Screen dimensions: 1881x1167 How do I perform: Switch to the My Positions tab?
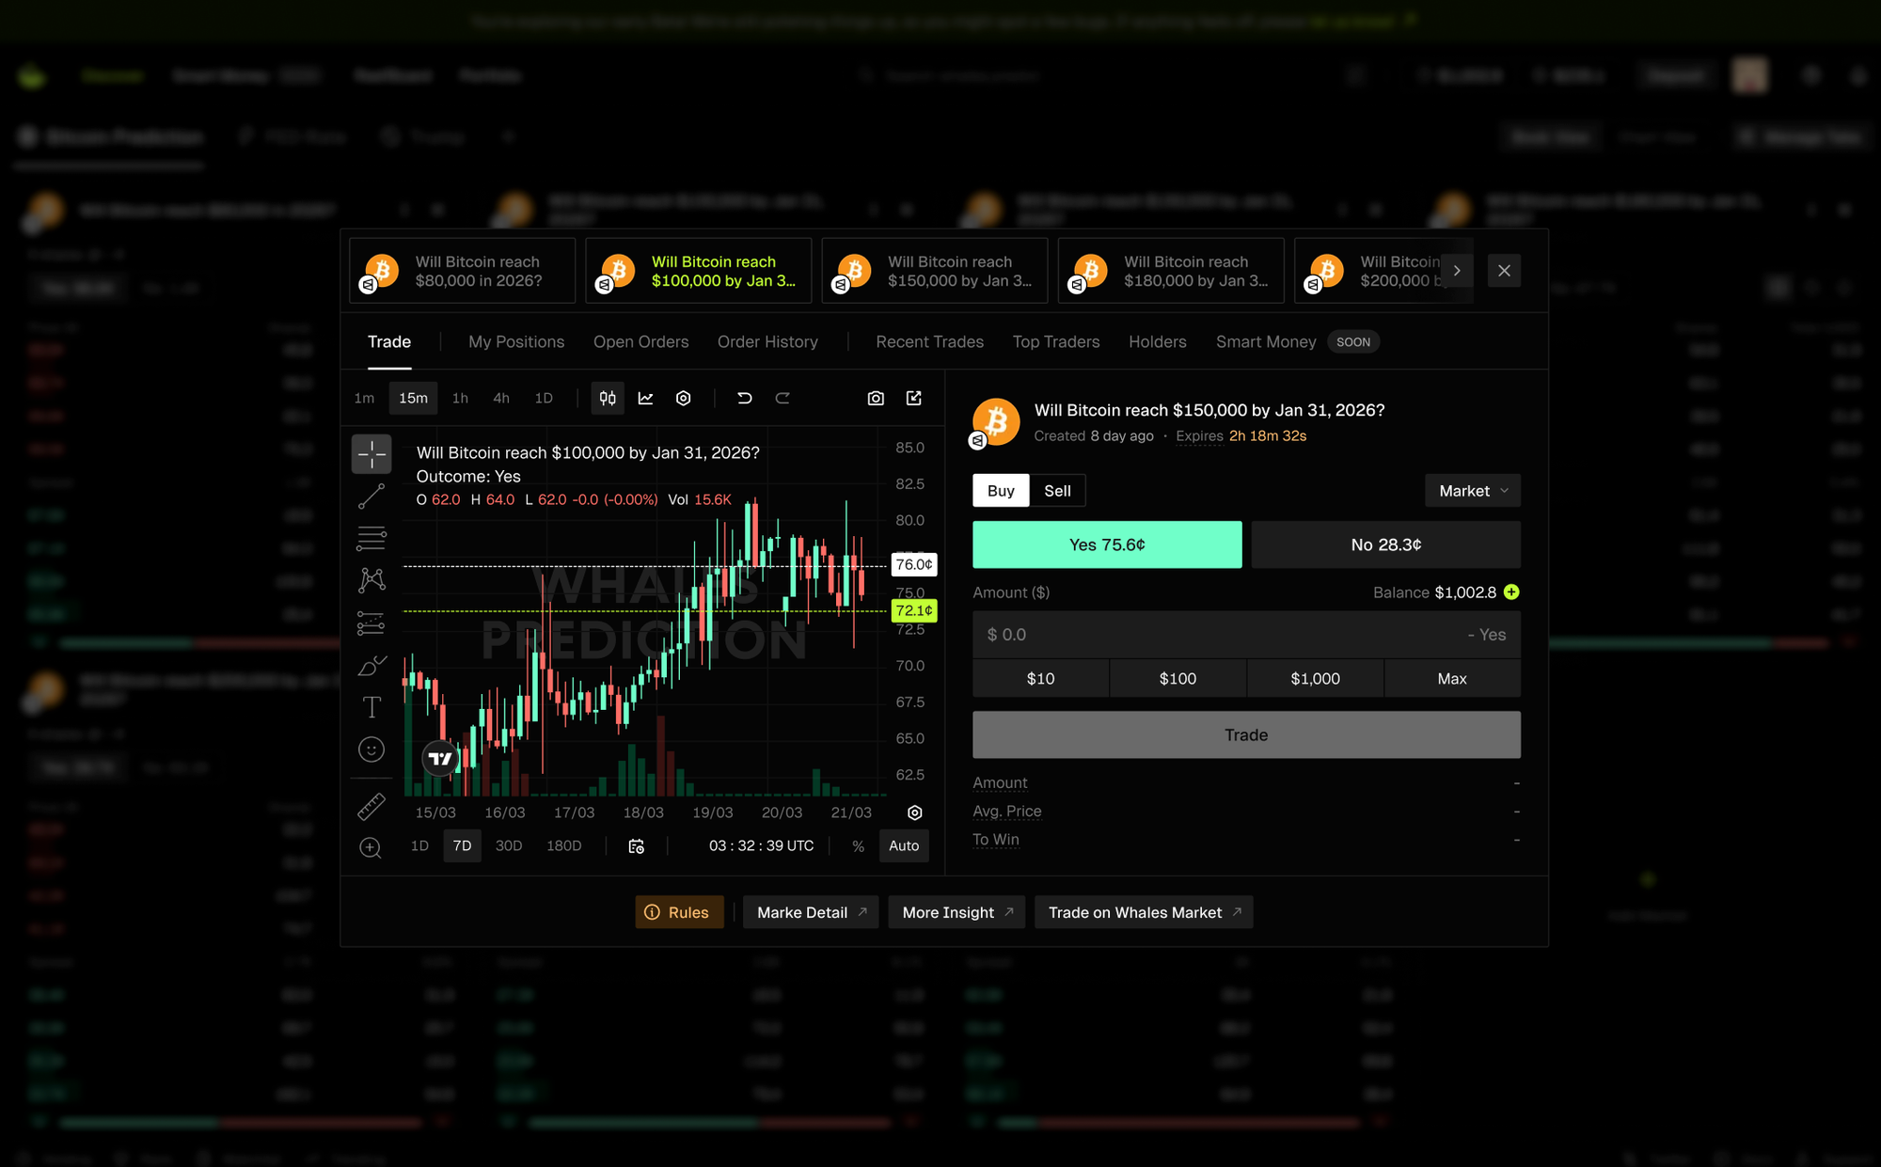tap(515, 341)
